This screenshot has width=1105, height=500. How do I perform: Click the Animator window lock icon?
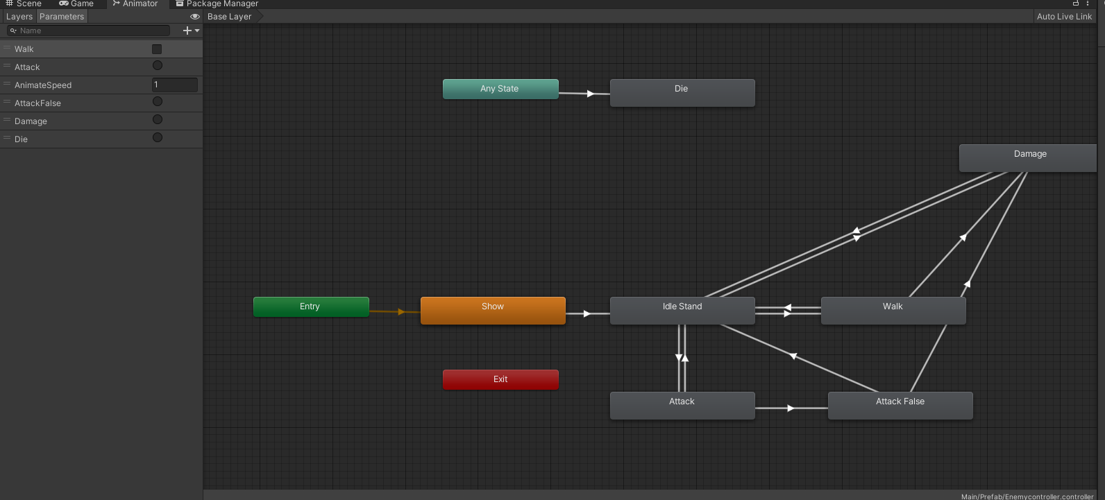1076,3
